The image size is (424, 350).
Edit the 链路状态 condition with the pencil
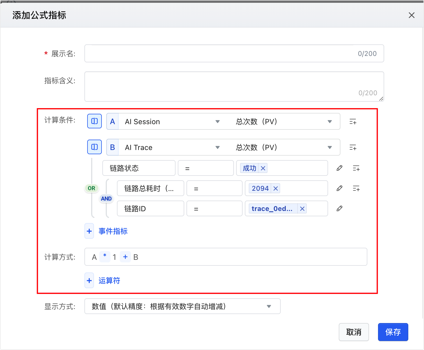coord(339,168)
